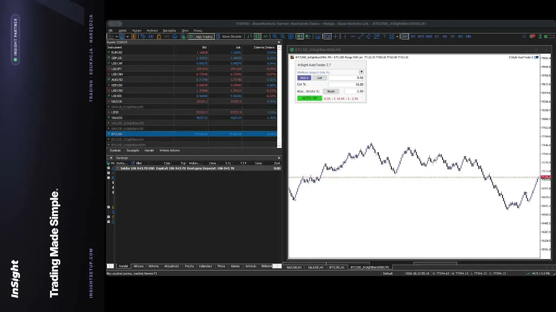Select the crosshair cursor tool
This screenshot has width=556, height=312.
click(x=335, y=36)
